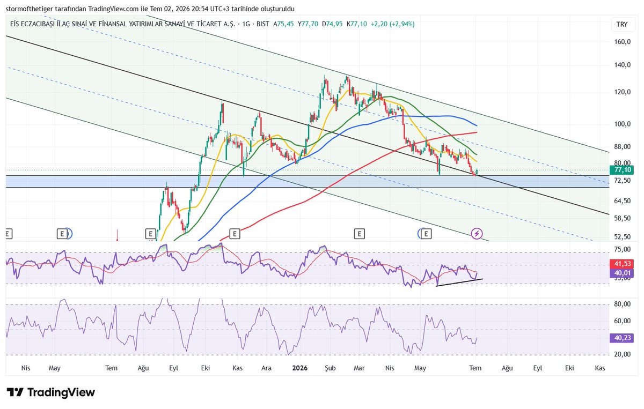Click the EİS ECZACIBAŞI symbol title

click(123, 24)
